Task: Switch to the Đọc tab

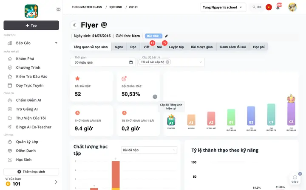Action: point(133,47)
